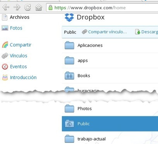Viewport: 158px width, 144px height.
Task: Open the Books folder name
Action: [x=84, y=76]
